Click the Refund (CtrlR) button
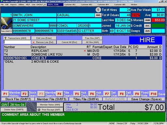167x125 pixels. click(x=115, y=99)
